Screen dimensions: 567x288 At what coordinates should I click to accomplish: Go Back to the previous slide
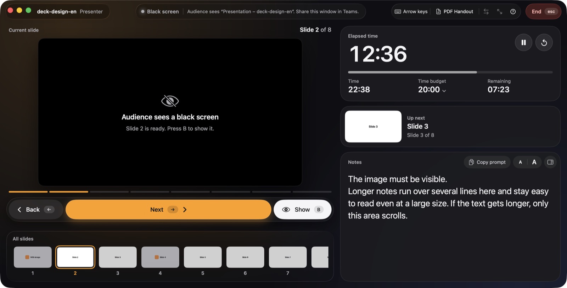click(35, 210)
